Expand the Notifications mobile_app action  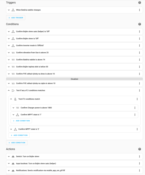[9, 170]
